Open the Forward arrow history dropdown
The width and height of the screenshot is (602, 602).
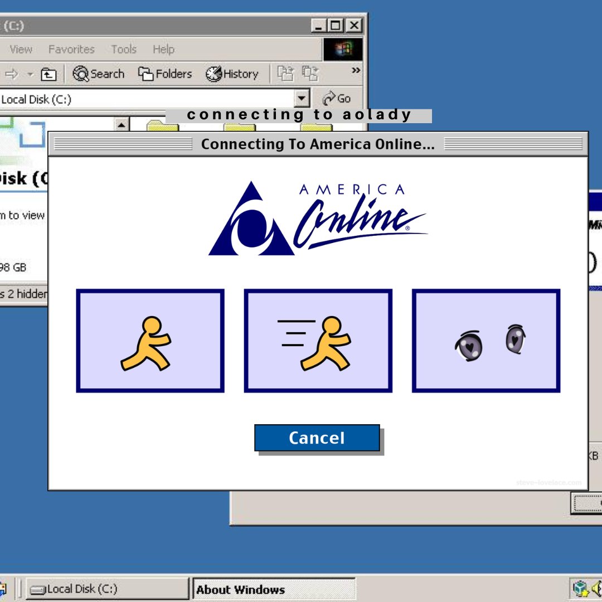pos(30,74)
